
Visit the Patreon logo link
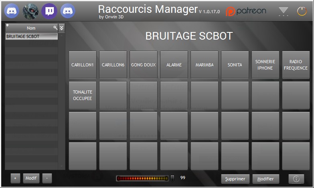point(246,11)
